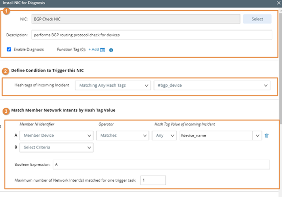
Task: Click the 'Match Member Network Intents by Hash Tag Value' heading
Action: (63, 110)
